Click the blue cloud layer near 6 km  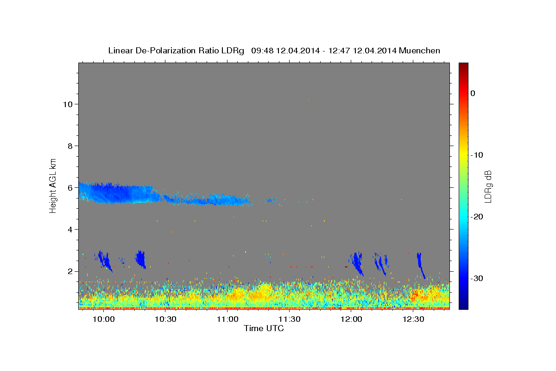point(116,193)
